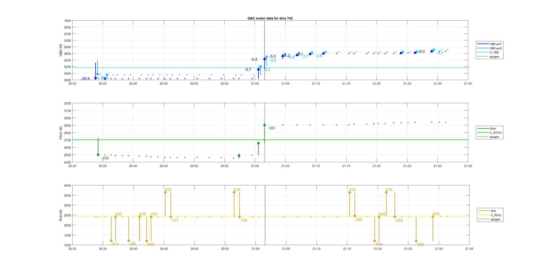Screen dimensions: 556x275
Task: Select the "VBD pot1" legend entry
Action: tap(496, 44)
